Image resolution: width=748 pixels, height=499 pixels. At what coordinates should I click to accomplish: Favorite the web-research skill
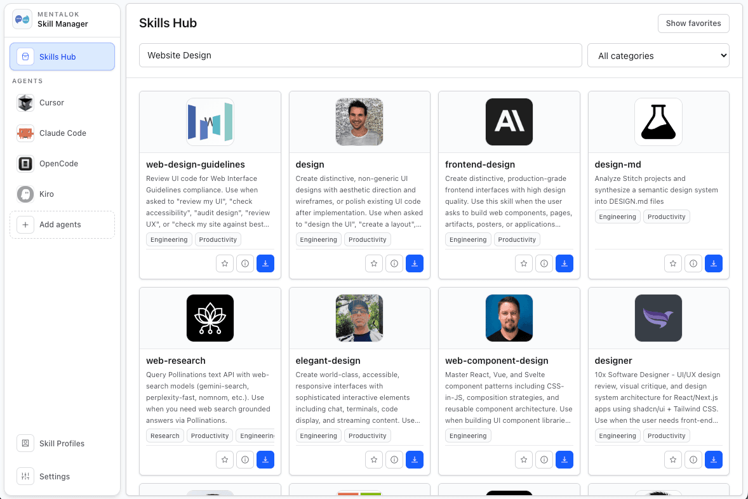225,460
